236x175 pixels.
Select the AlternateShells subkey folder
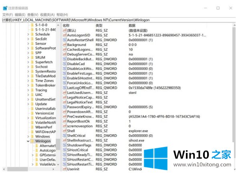tap(37, 146)
